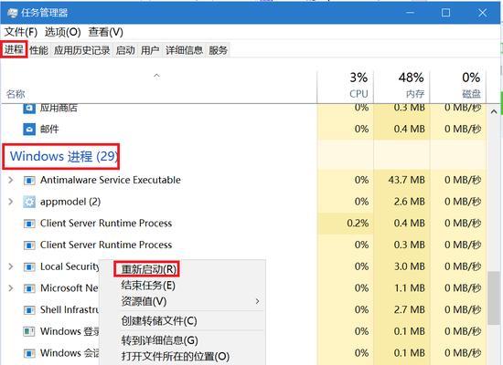Switch to the 启动 tab
The height and width of the screenshot is (365, 503).
(x=125, y=50)
